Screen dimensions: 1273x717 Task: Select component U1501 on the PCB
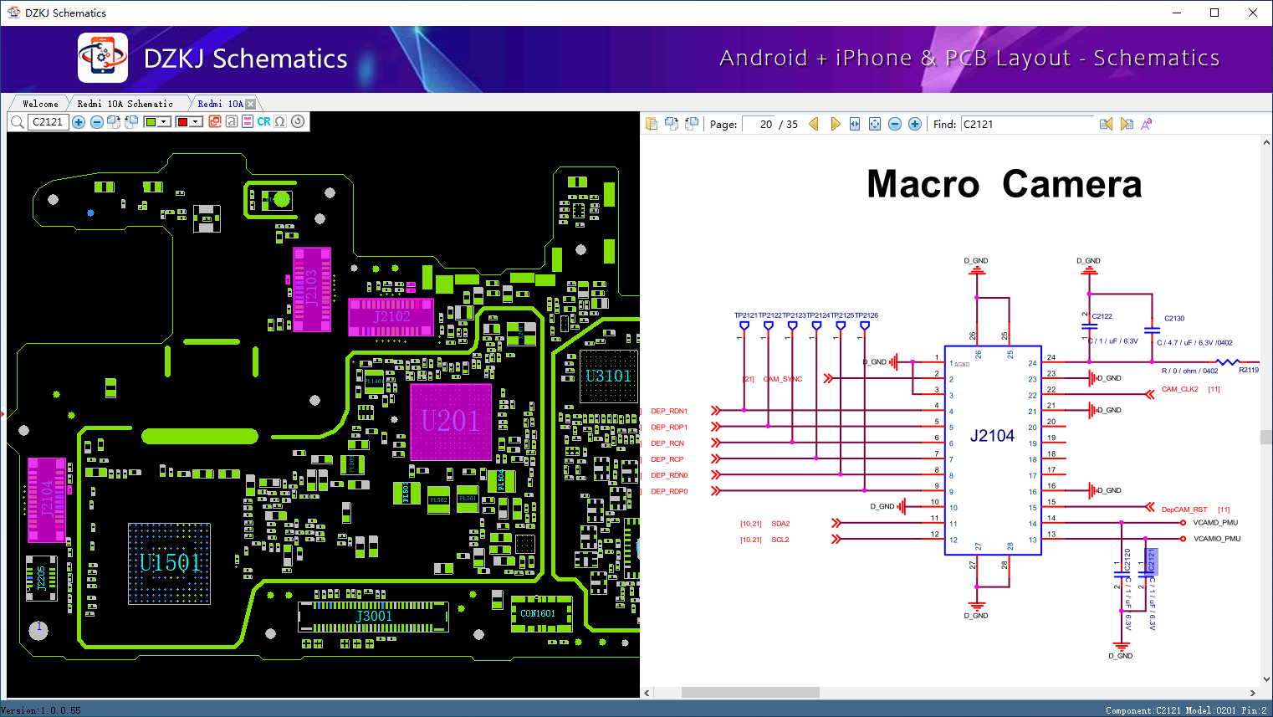coord(169,563)
